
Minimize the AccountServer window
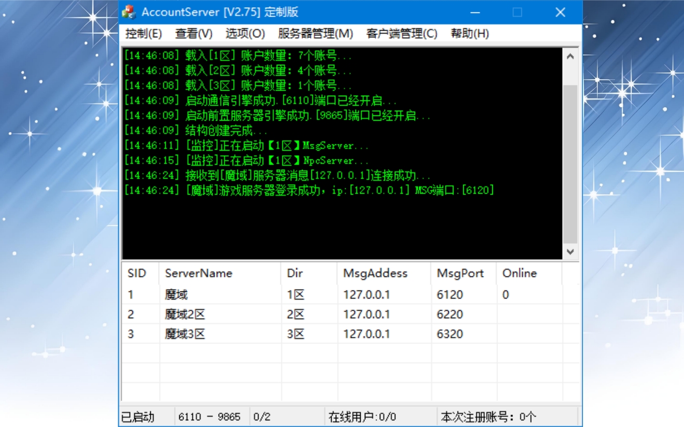[475, 12]
